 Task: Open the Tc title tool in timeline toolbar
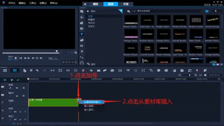tap(151, 70)
